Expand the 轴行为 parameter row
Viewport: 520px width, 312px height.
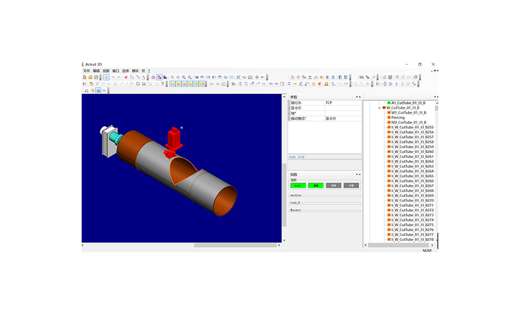pos(289,103)
